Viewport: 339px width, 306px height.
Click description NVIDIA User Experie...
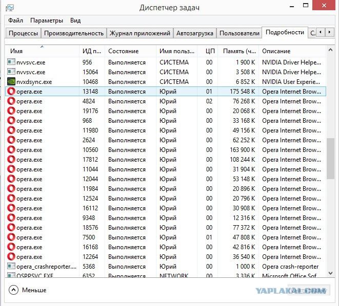pos(291,82)
